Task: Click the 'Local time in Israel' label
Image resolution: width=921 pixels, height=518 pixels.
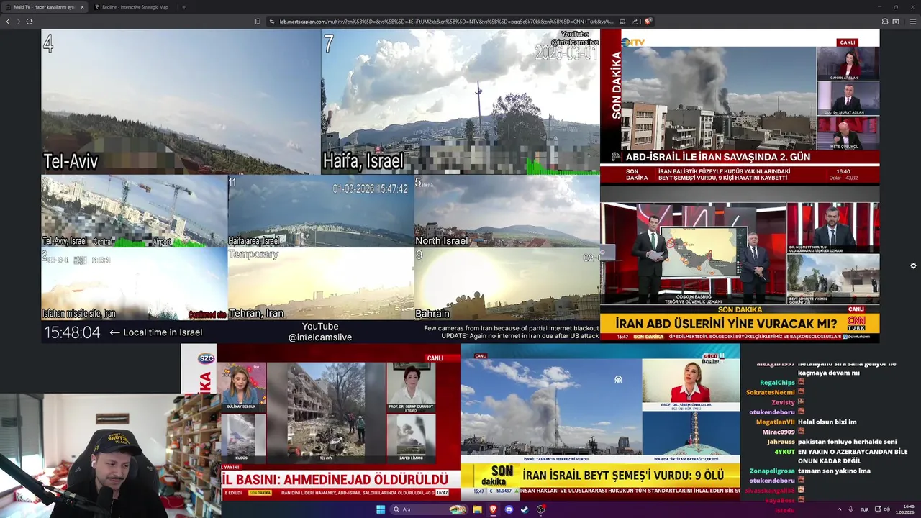Action: pyautogui.click(x=163, y=332)
